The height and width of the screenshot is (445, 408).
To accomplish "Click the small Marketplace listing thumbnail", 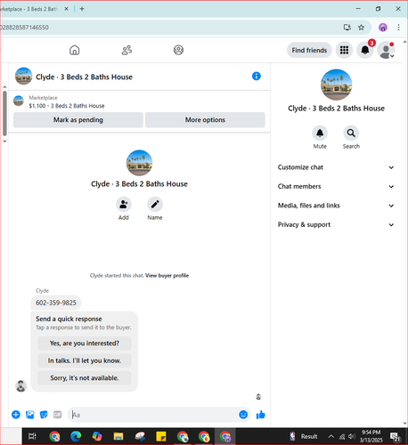I will pos(19,101).
